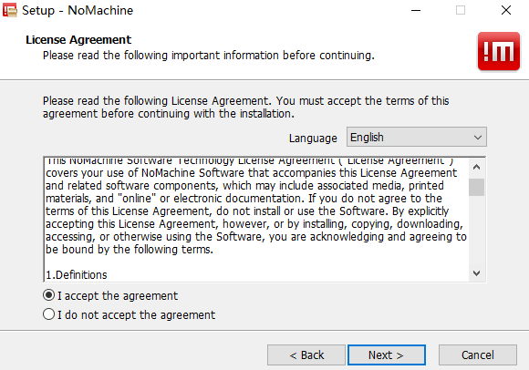The height and width of the screenshot is (370, 529).
Task: Click the Next > button
Action: click(387, 355)
